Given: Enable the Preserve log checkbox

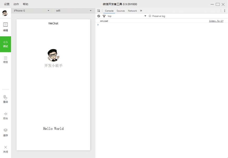Looking at the screenshot, I should [150, 16].
